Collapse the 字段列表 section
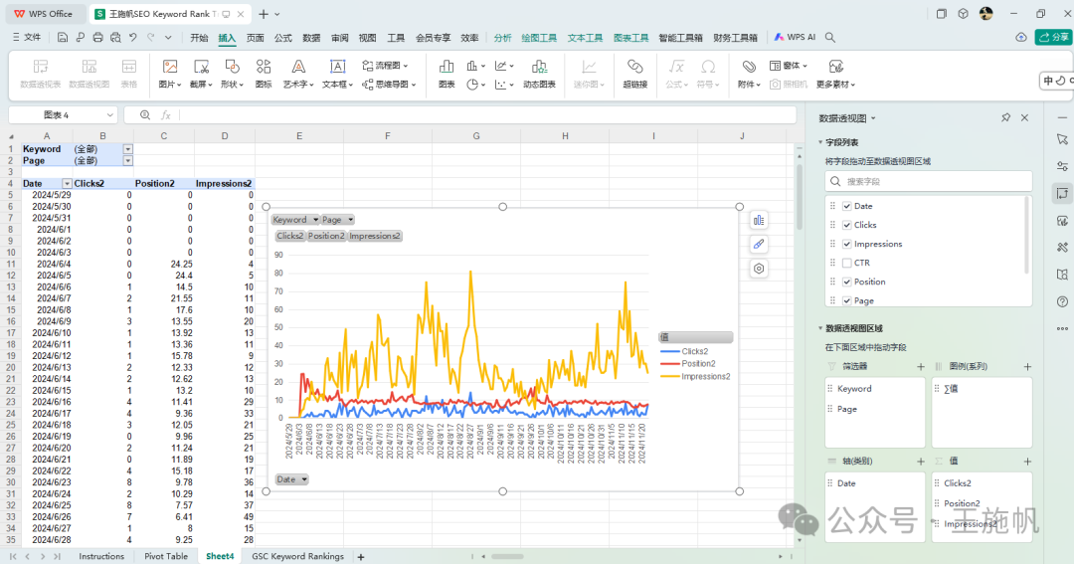The image size is (1074, 564). tap(820, 142)
